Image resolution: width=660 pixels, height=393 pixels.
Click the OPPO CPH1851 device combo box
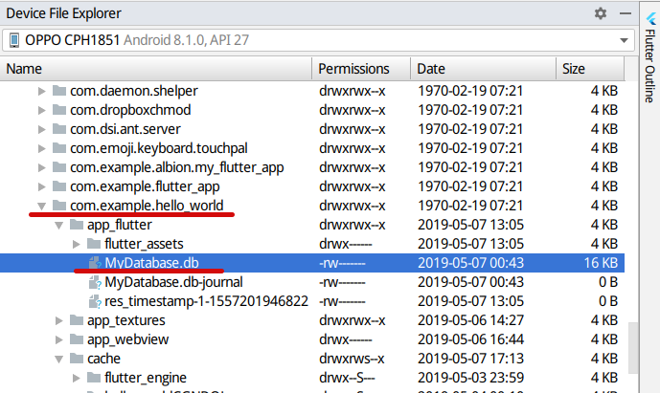pyautogui.click(x=318, y=40)
